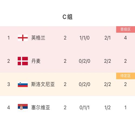The image size is (135, 119).
Task: Click rank number 3 beside the Slovenia flag
Action: tap(9, 84)
